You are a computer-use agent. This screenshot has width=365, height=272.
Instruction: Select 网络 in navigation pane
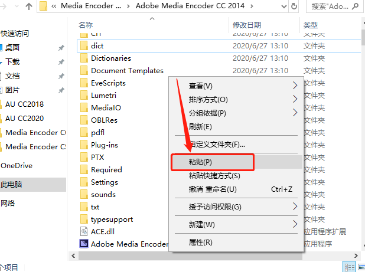click(8, 204)
